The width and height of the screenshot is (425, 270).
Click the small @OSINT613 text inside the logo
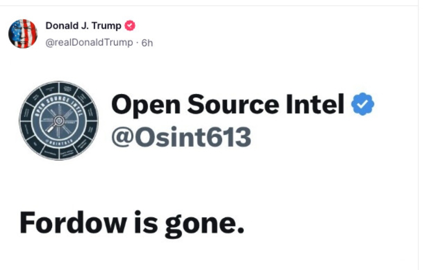tap(59, 140)
